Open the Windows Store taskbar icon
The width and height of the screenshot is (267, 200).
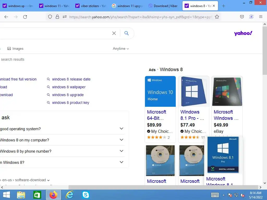tap(37, 195)
